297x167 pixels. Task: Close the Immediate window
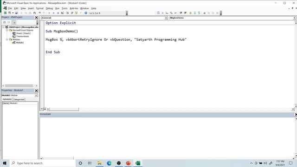tap(296, 115)
